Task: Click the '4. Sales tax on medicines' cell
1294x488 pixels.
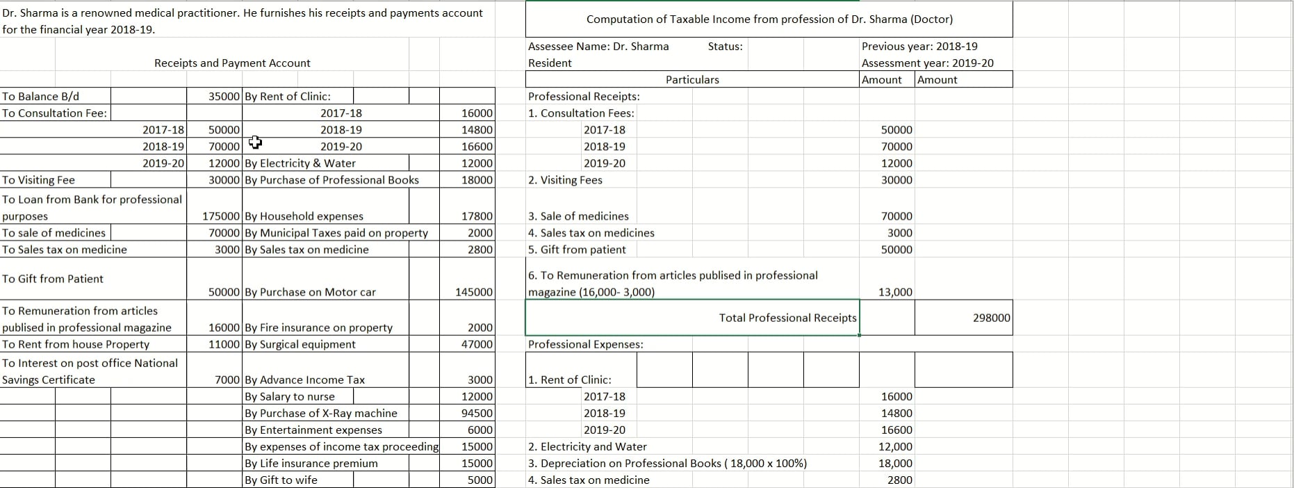Action: point(591,233)
